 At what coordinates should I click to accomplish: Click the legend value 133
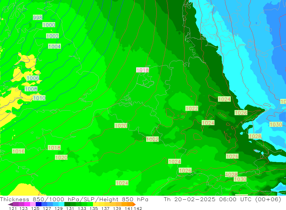pyautogui.click(x=82, y=208)
